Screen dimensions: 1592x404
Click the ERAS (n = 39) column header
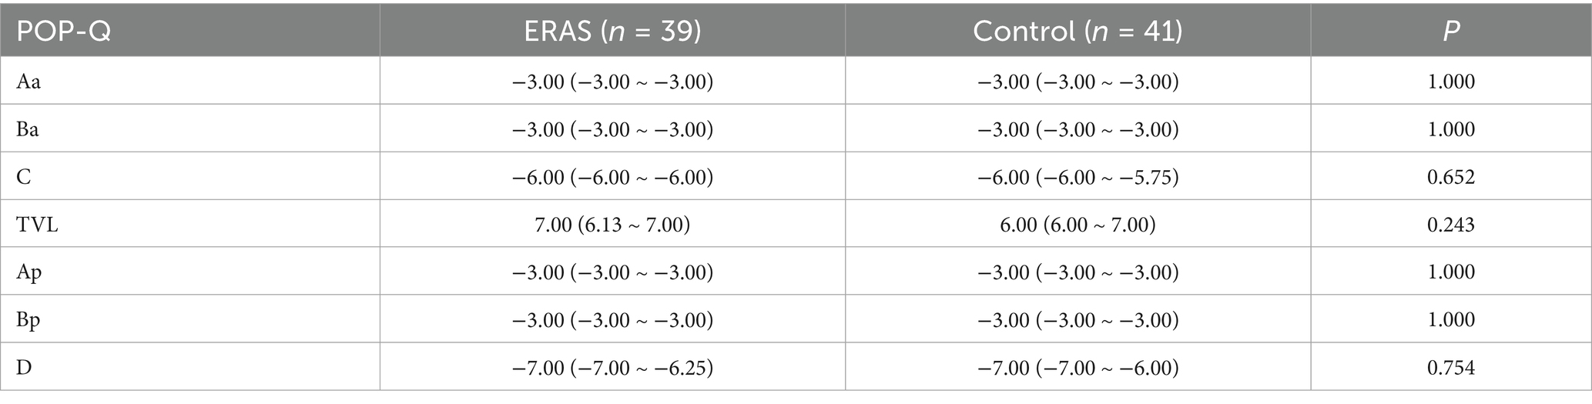612,31
